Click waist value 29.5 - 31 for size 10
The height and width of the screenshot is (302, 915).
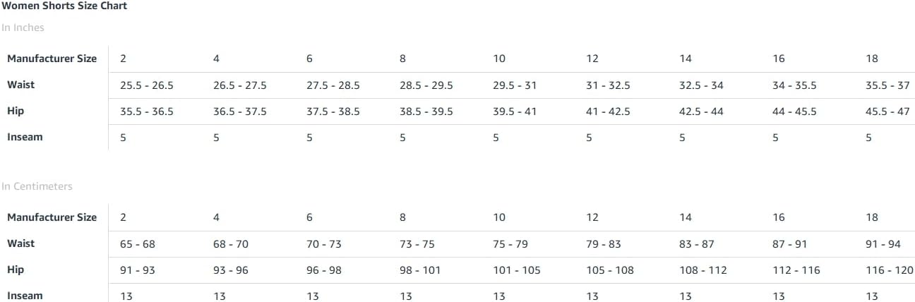[x=515, y=85]
